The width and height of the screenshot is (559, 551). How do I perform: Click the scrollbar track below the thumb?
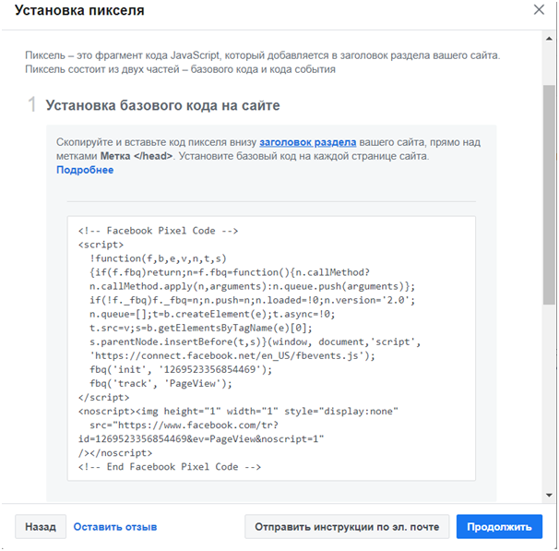point(549,396)
